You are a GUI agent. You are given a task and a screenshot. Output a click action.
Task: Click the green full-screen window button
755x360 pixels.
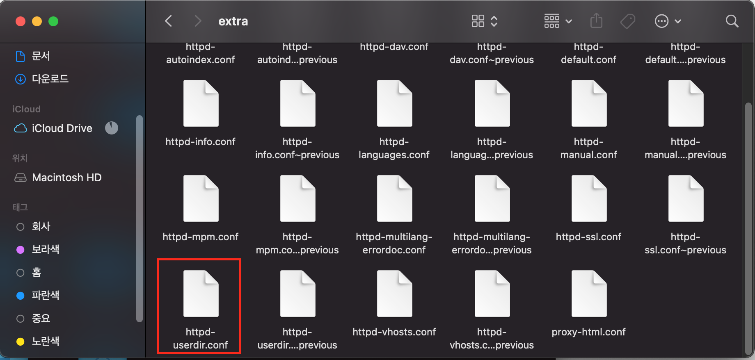[x=53, y=21]
